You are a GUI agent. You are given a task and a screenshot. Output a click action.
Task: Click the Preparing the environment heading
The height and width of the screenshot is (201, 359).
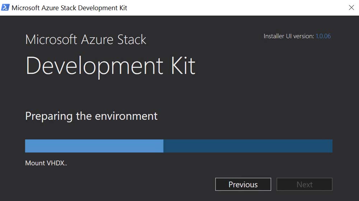pyautogui.click(x=91, y=116)
